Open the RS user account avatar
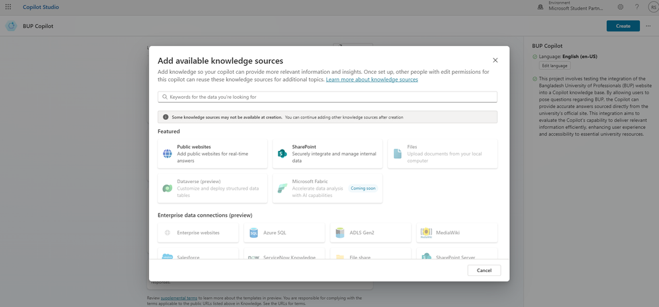The image size is (659, 307). pyautogui.click(x=652, y=7)
